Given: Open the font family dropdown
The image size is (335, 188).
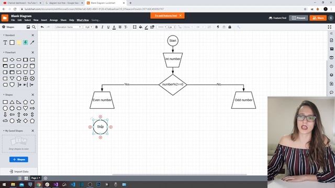Looking at the screenshot, I should point(68,27).
